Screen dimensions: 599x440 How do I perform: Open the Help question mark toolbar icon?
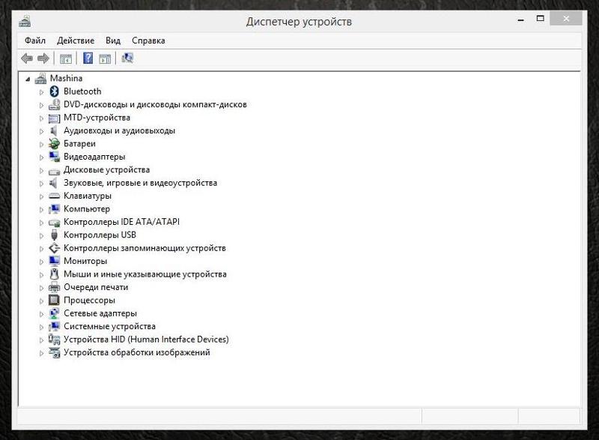click(88, 58)
